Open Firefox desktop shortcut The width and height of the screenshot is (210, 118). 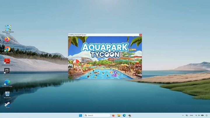point(7,40)
